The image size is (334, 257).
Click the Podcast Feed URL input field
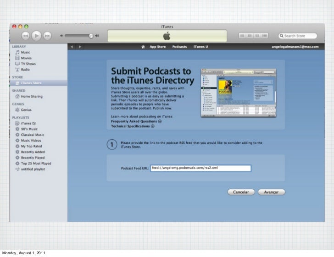click(200, 168)
